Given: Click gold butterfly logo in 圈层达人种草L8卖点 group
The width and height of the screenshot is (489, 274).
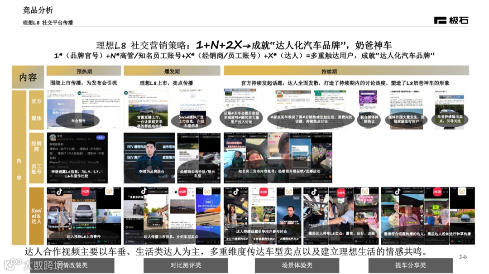Looking at the screenshot, I should click(365, 191).
